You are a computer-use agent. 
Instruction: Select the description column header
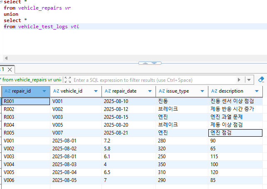(235, 91)
